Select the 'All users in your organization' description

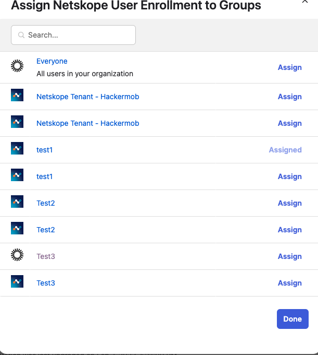(x=85, y=74)
